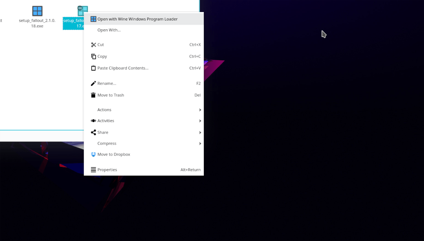
Task: Select Move to Trash
Action: click(x=144, y=95)
